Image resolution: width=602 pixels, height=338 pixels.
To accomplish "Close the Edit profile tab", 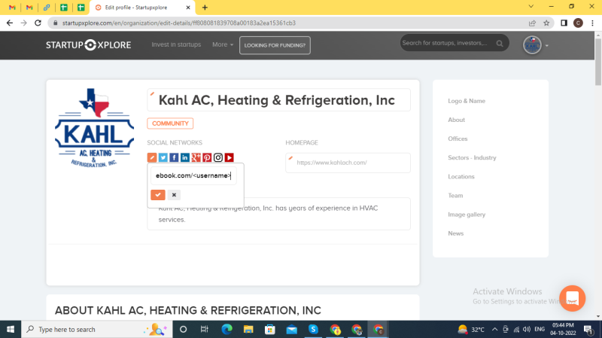I will 188,8.
